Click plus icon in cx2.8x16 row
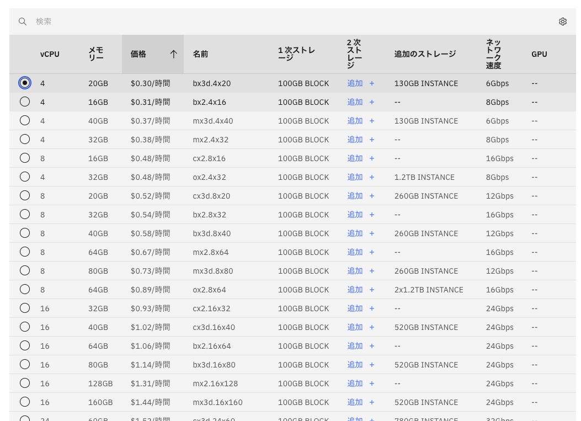This screenshot has width=581, height=421. coord(372,158)
